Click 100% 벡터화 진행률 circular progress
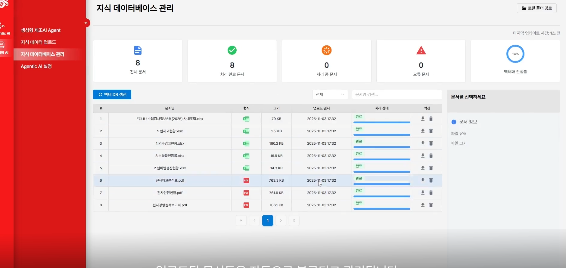 pyautogui.click(x=515, y=54)
